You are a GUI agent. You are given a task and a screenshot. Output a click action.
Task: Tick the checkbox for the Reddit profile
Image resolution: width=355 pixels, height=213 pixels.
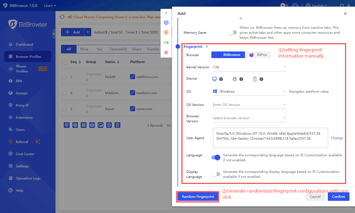65,77
